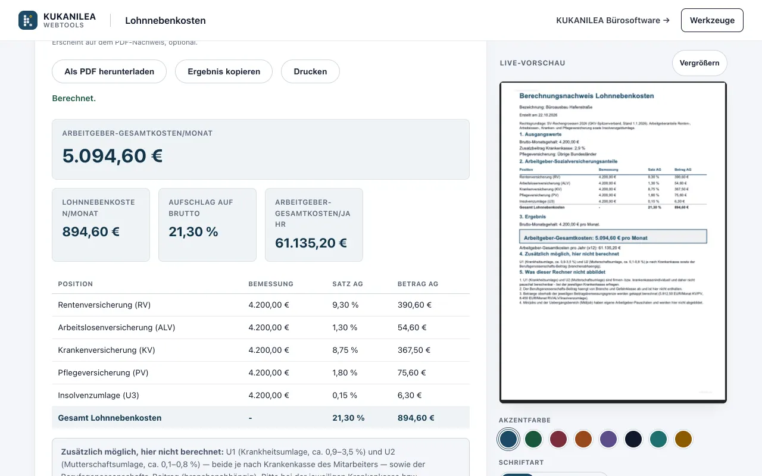Open the Werkzeuge menu button

point(712,20)
